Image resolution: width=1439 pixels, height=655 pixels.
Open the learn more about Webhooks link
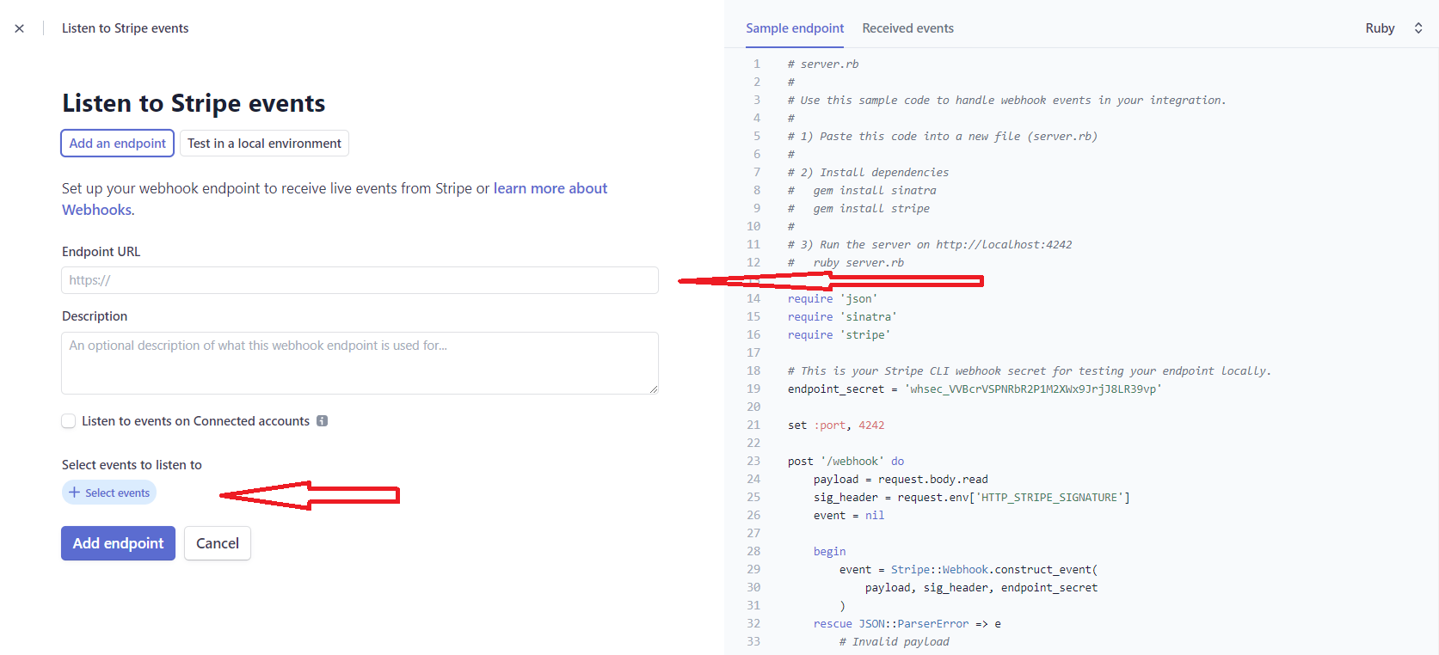tap(335, 199)
